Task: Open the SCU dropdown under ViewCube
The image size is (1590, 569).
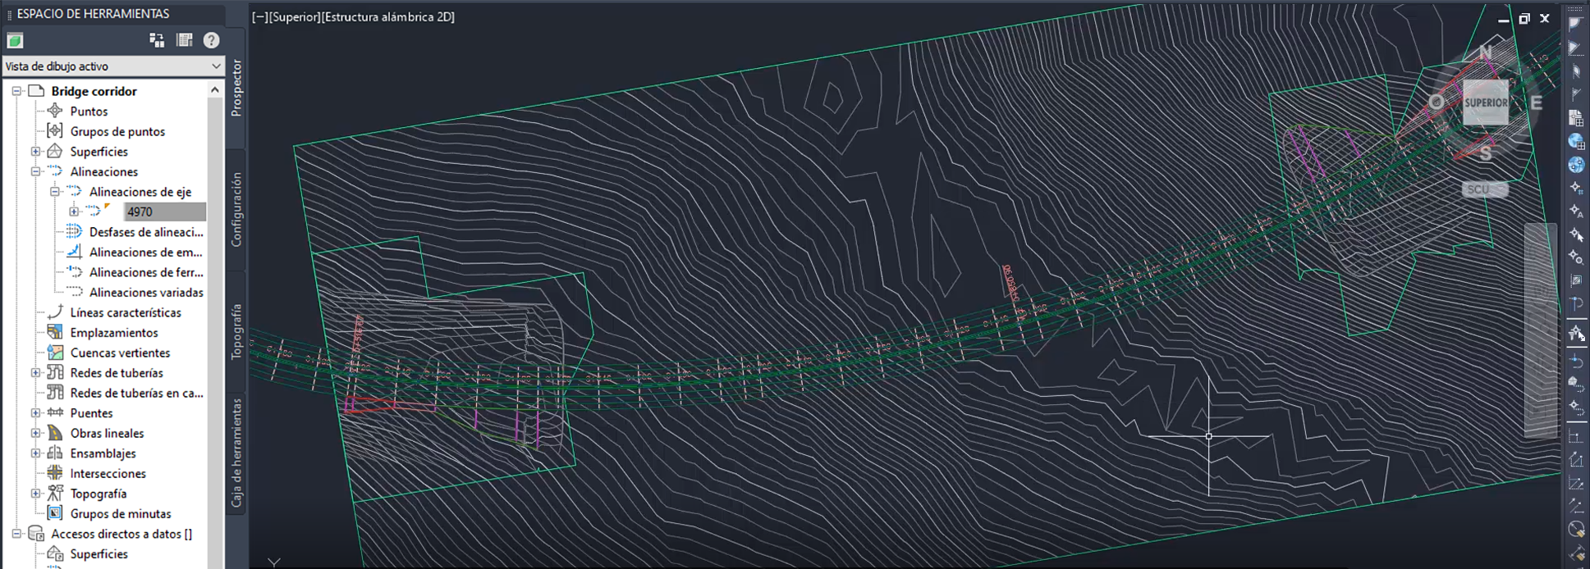Action: [x=1485, y=189]
